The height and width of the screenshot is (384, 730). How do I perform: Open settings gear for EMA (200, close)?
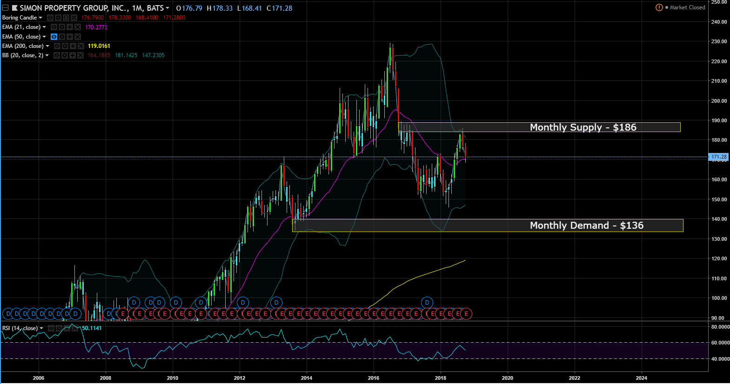pyautogui.click(x=65, y=46)
